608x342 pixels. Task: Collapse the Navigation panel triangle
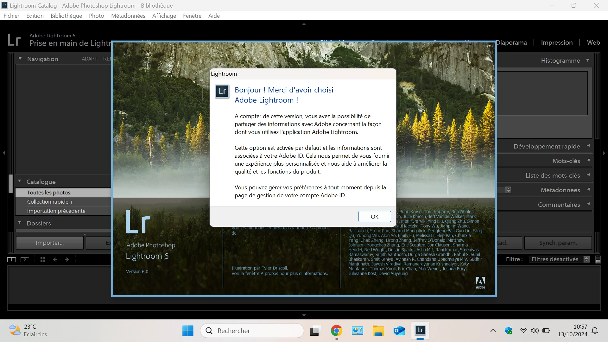pos(20,59)
